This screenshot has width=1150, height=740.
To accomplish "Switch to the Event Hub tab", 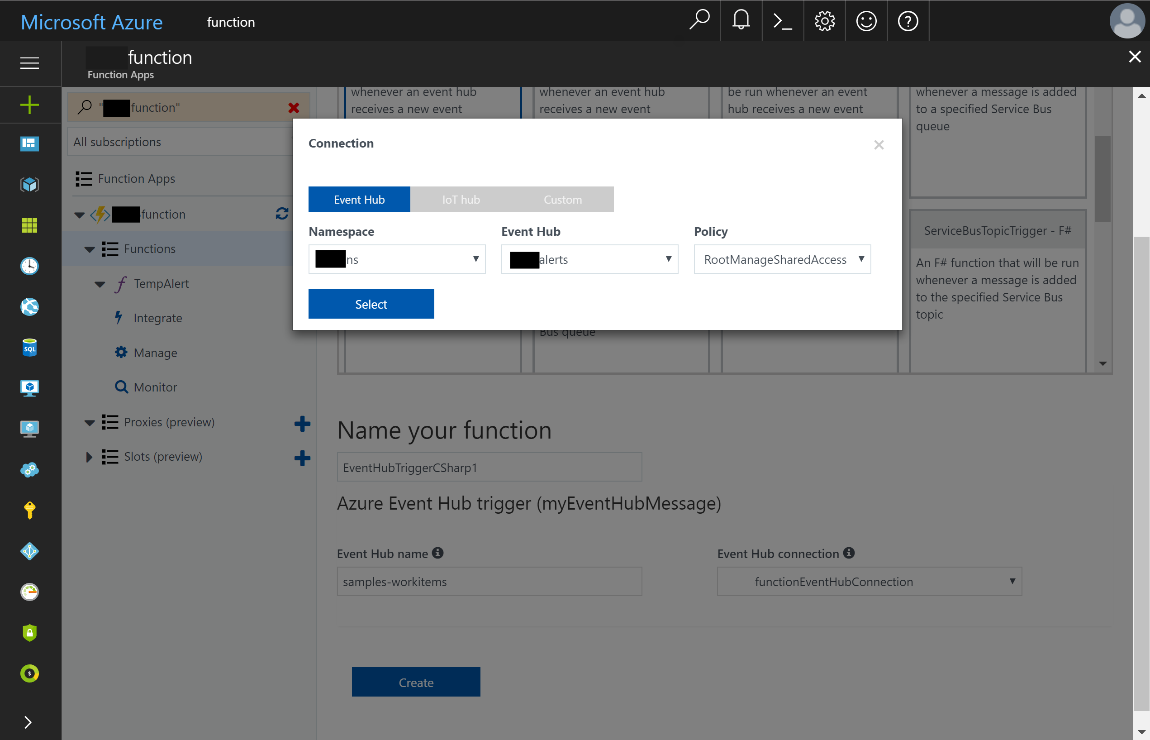I will pos(359,200).
